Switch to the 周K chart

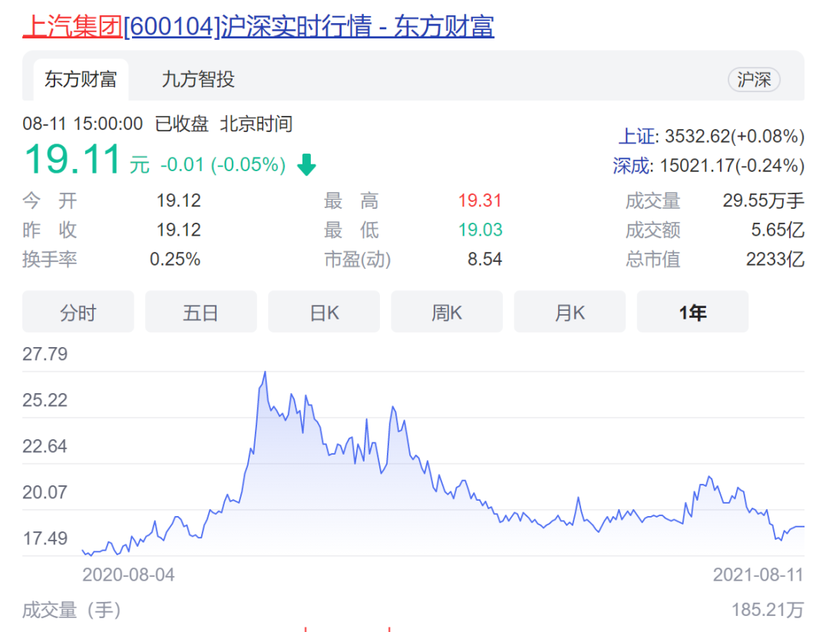(447, 312)
